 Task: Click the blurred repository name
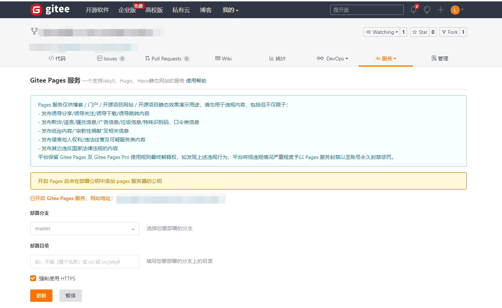101,32
